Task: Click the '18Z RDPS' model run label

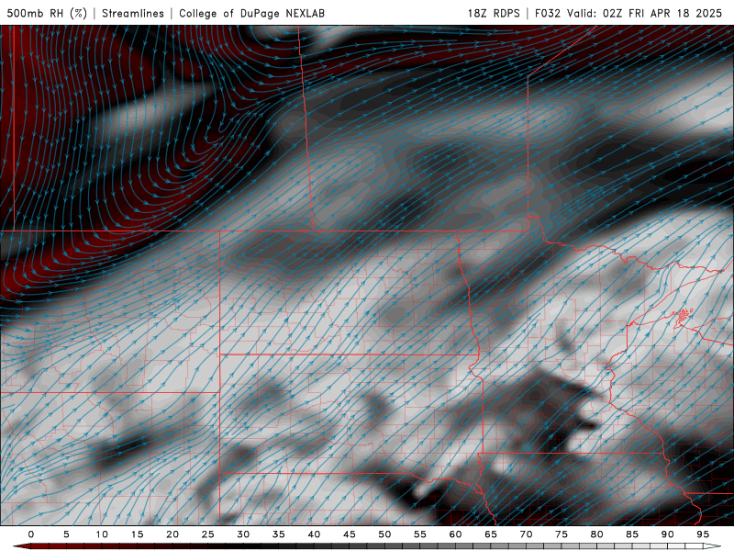Action: pos(494,13)
